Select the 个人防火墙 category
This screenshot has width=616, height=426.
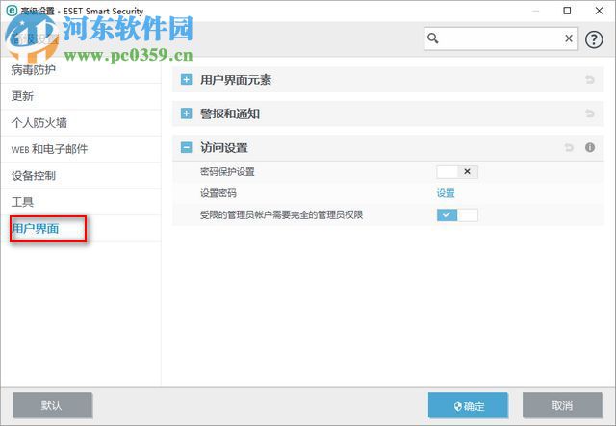click(81, 123)
